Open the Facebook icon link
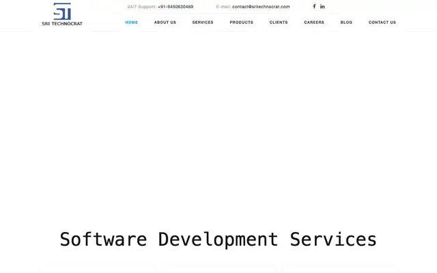 (314, 6)
